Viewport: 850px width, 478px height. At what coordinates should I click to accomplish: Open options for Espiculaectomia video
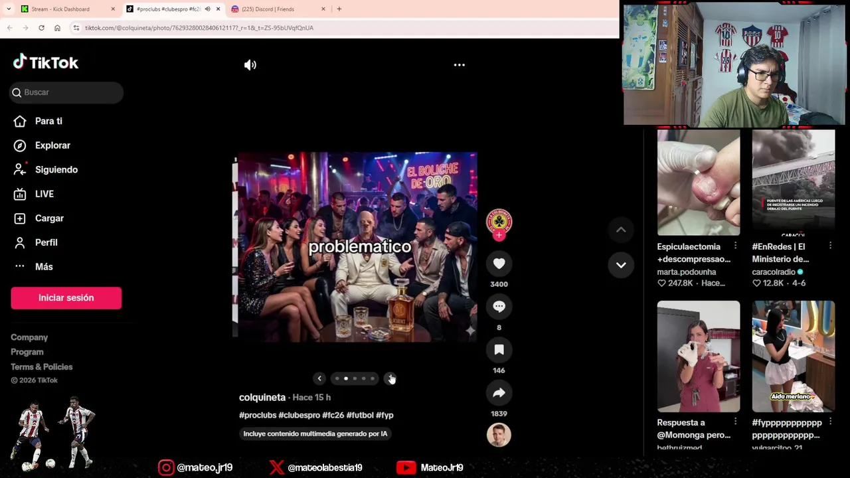pos(735,246)
